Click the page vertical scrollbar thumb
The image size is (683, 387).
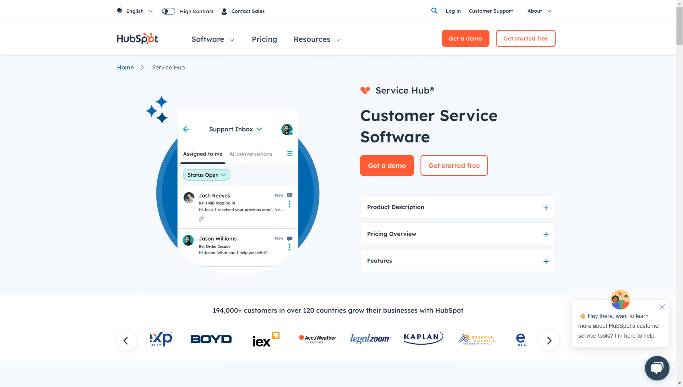tap(679, 25)
